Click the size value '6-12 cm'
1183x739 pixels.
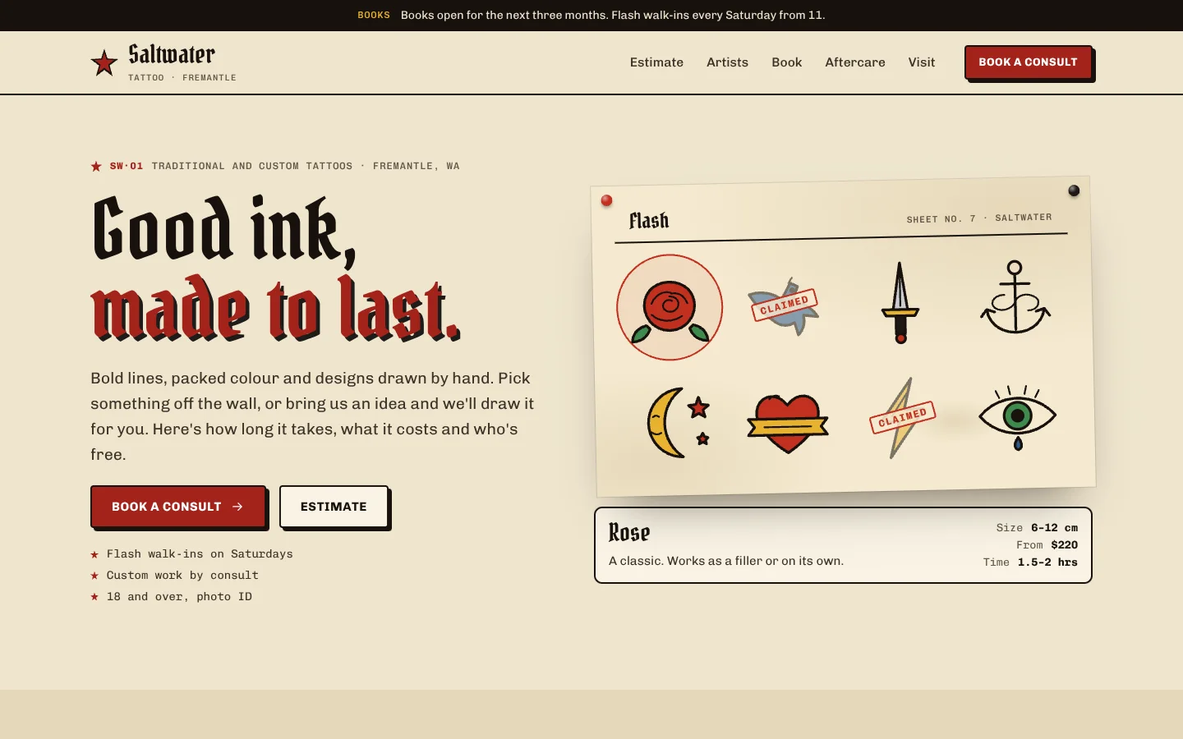[x=1054, y=528]
